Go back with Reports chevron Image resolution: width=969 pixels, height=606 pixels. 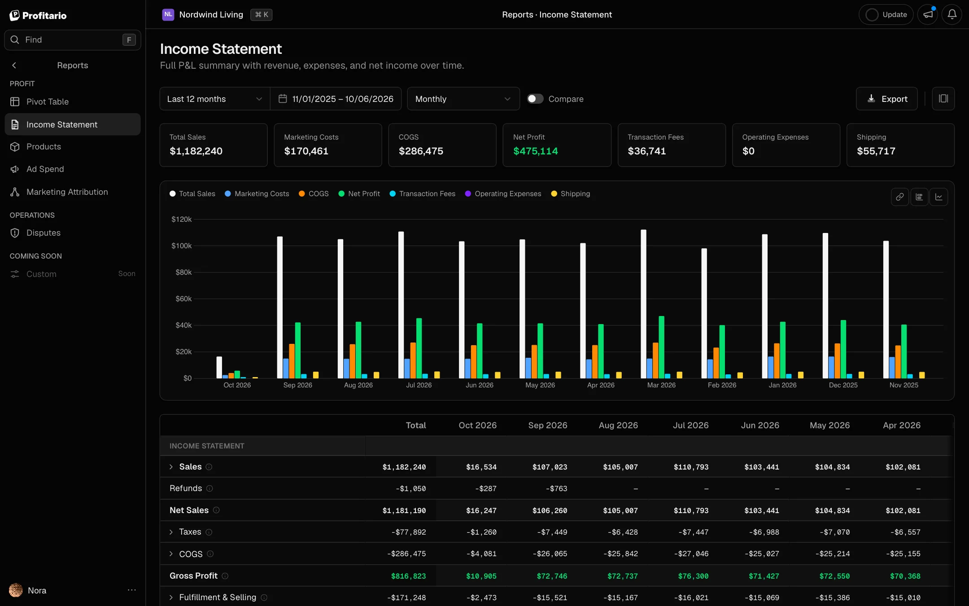tap(14, 66)
